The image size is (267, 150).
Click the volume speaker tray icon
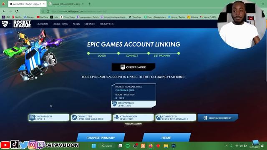tap(241, 146)
